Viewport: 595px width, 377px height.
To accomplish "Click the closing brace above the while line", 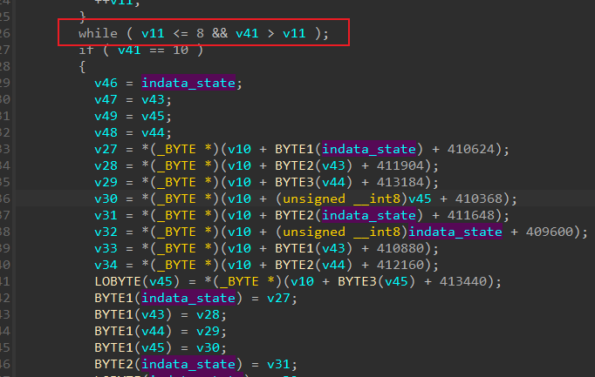I will pos(82,16).
